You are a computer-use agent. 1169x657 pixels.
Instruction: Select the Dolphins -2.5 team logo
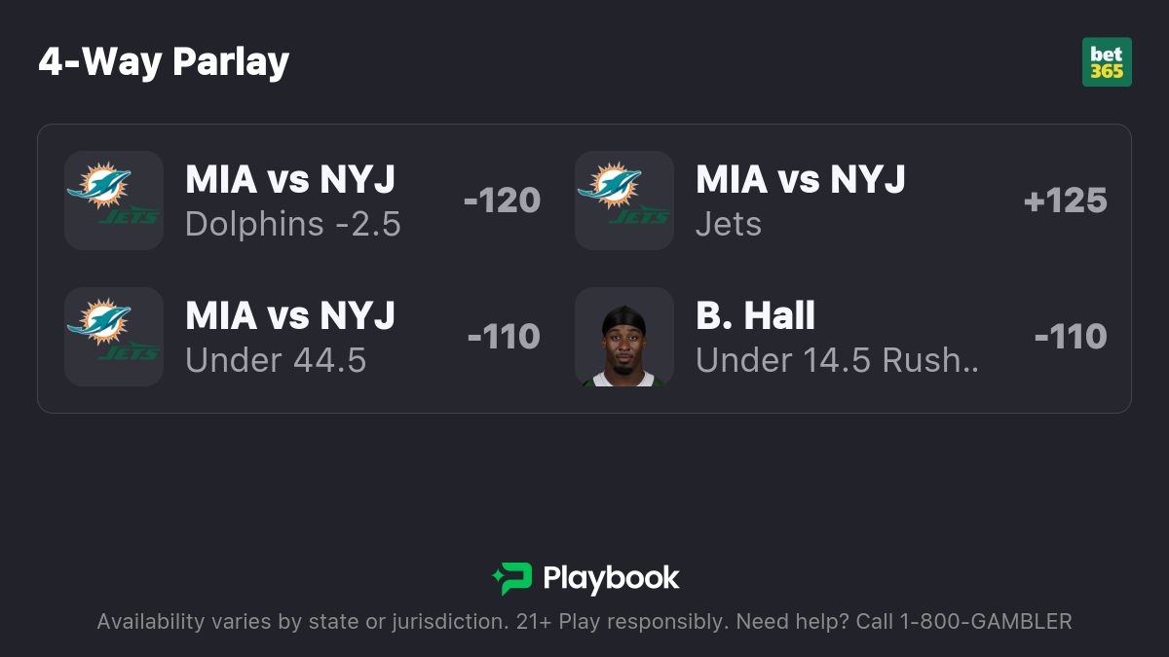coord(114,201)
